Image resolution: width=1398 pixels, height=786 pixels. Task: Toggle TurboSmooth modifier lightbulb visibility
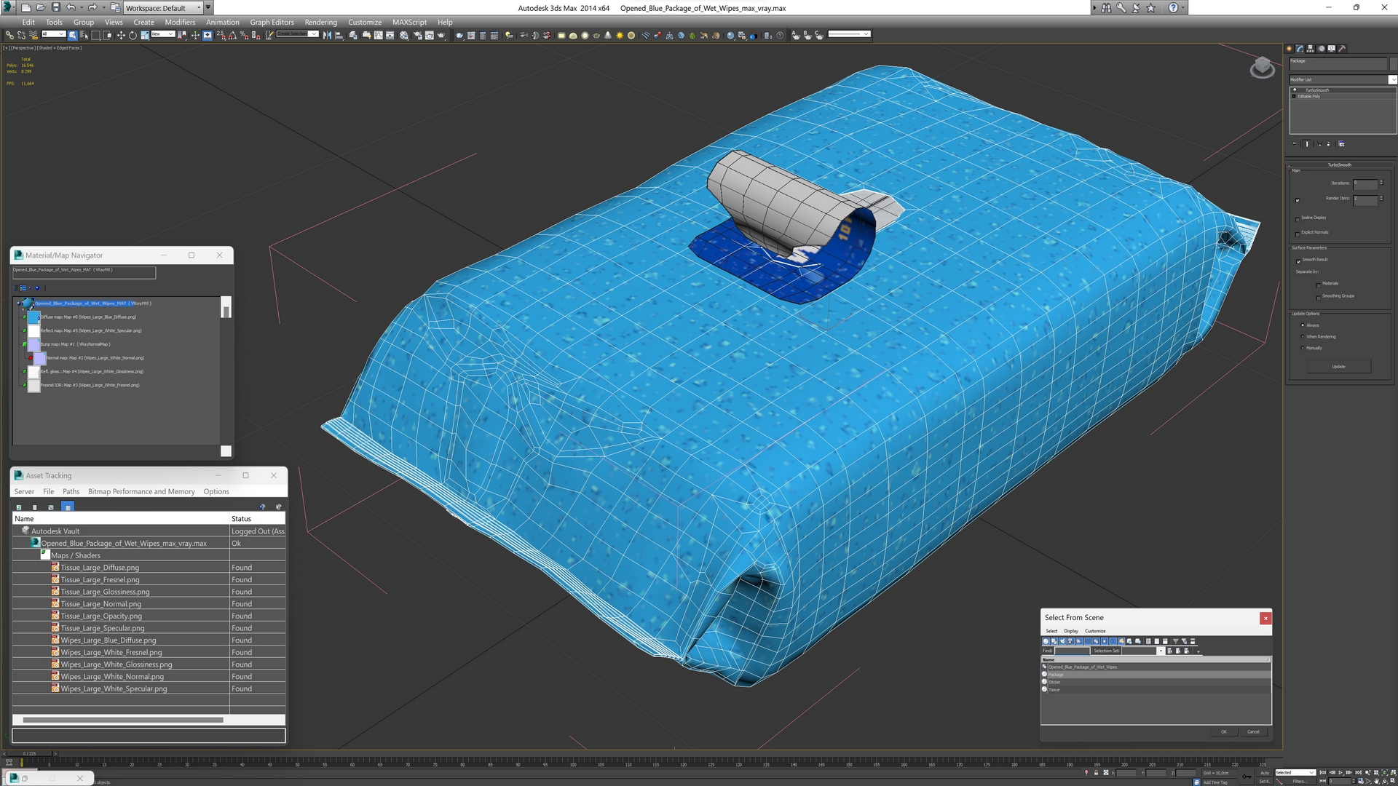coord(1295,90)
